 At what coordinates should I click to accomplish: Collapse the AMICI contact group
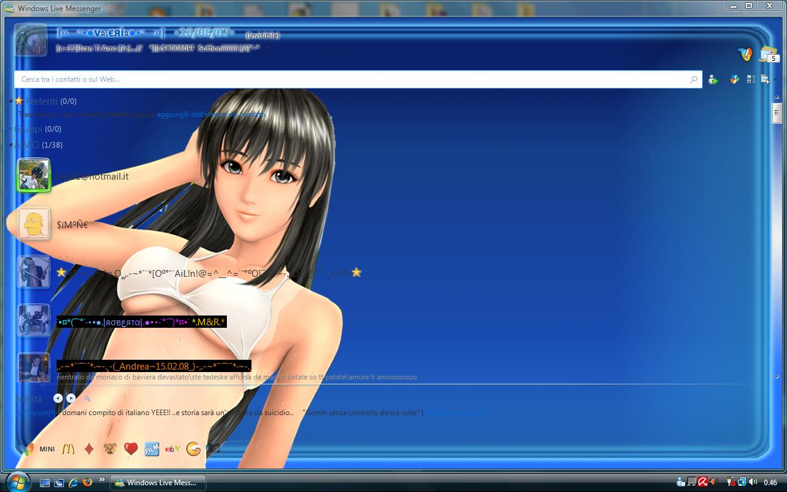[11, 145]
